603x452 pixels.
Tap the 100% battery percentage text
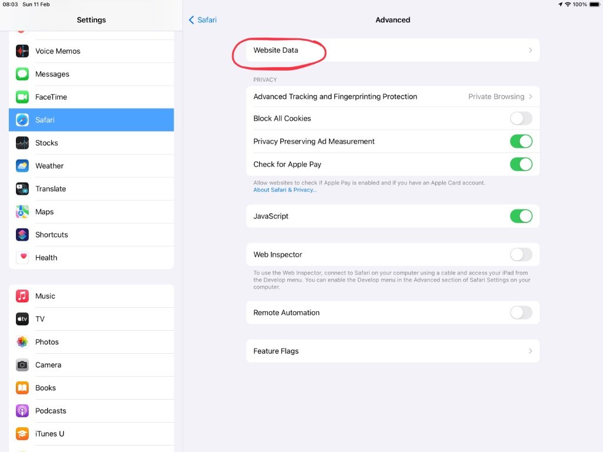(579, 5)
